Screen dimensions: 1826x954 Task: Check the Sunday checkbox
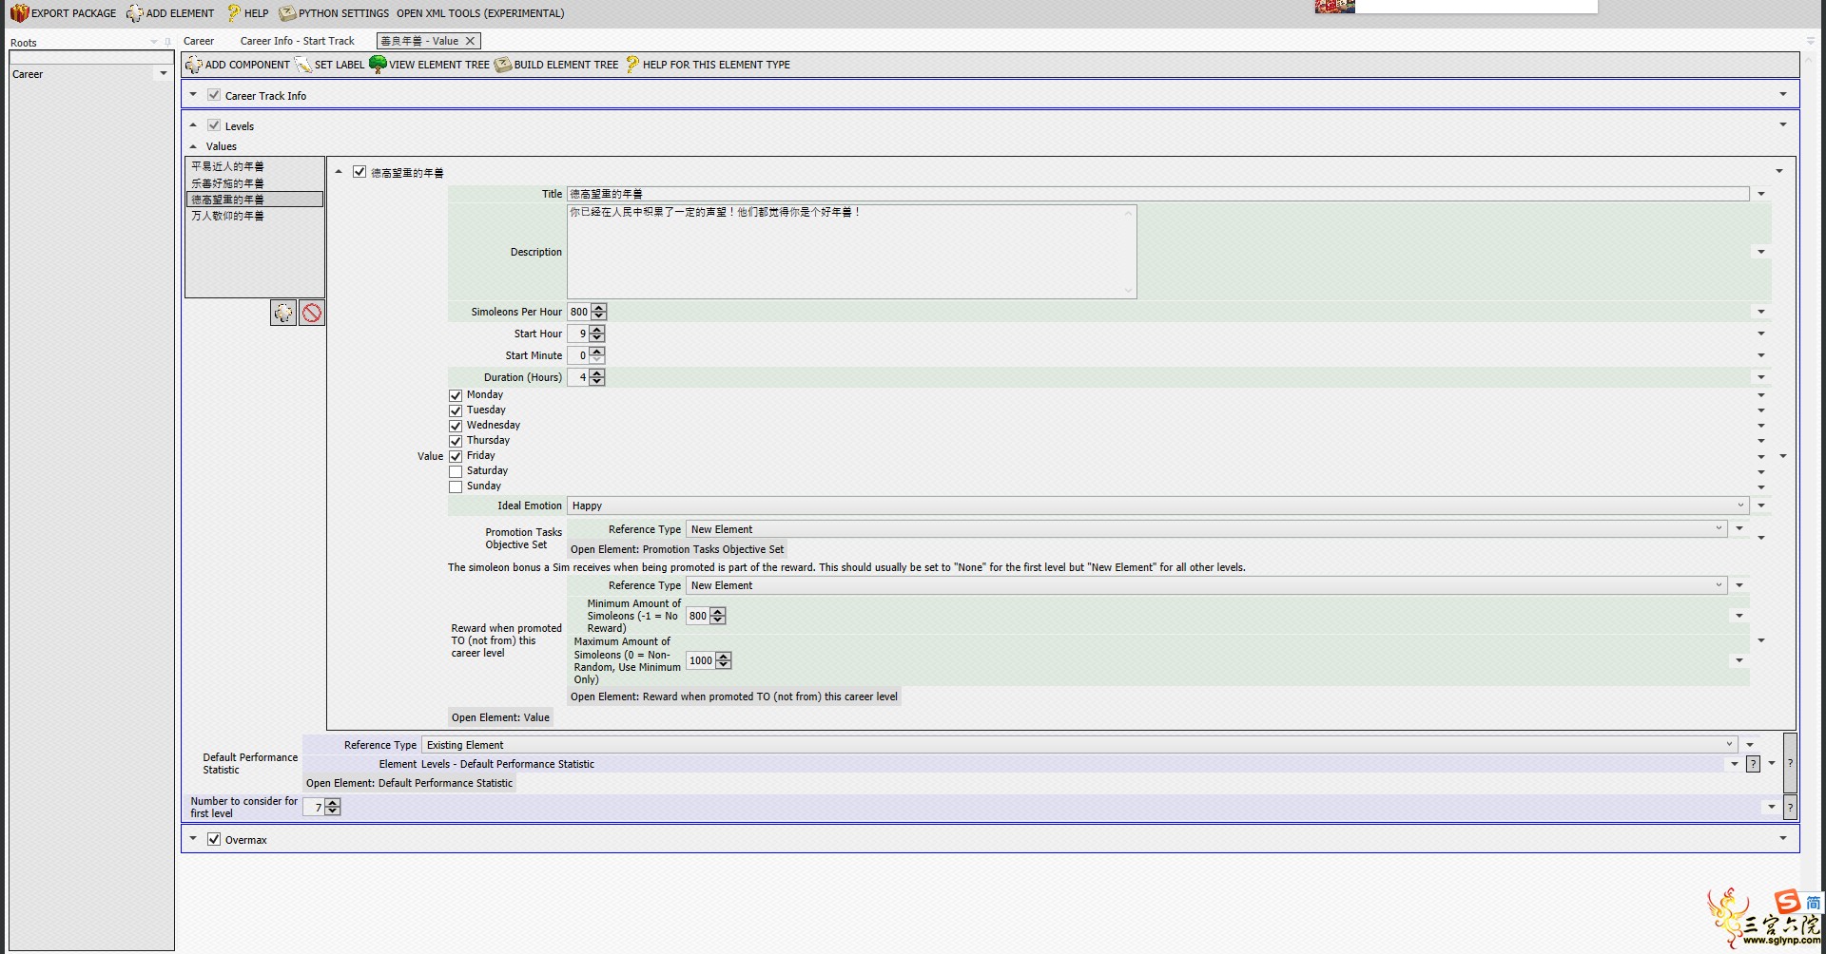pos(456,487)
